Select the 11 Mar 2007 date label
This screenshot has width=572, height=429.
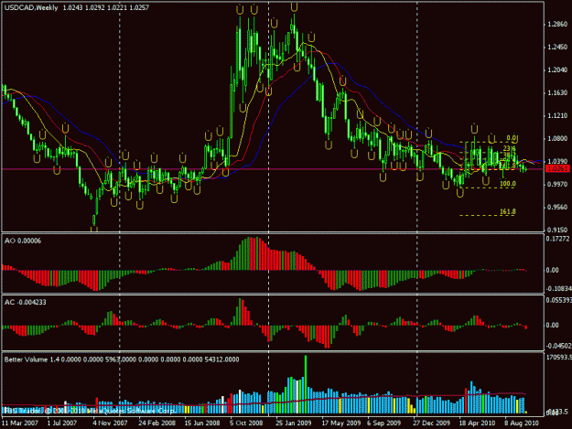(x=20, y=423)
